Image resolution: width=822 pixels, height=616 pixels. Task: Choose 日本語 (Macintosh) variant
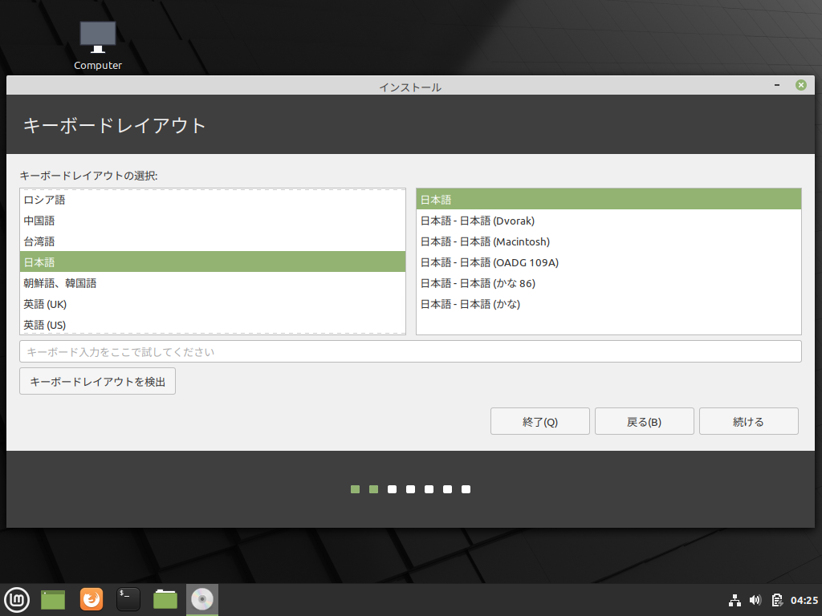click(608, 241)
